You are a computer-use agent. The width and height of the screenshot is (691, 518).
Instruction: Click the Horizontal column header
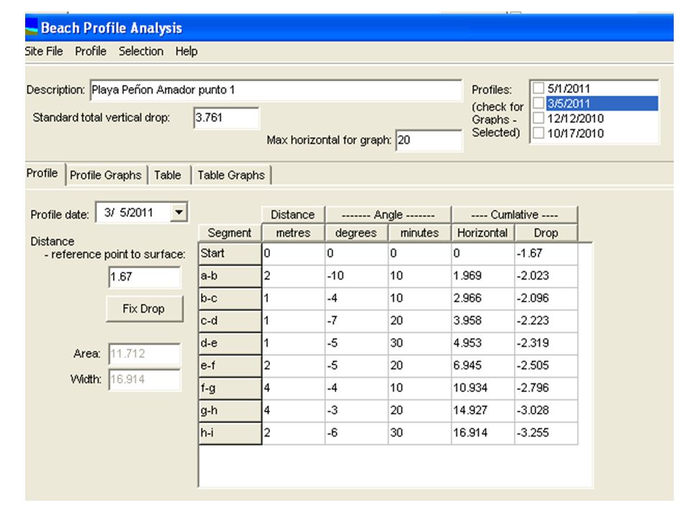[x=482, y=232]
